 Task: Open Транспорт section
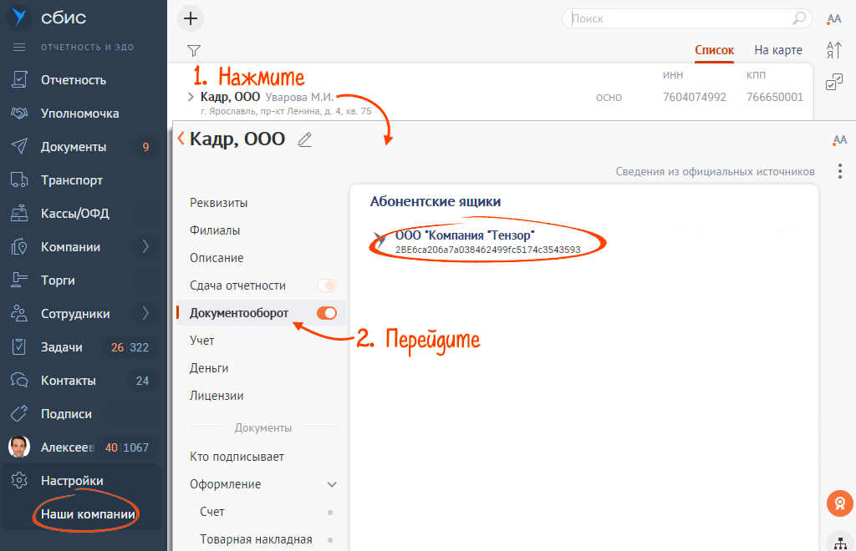coord(72,180)
